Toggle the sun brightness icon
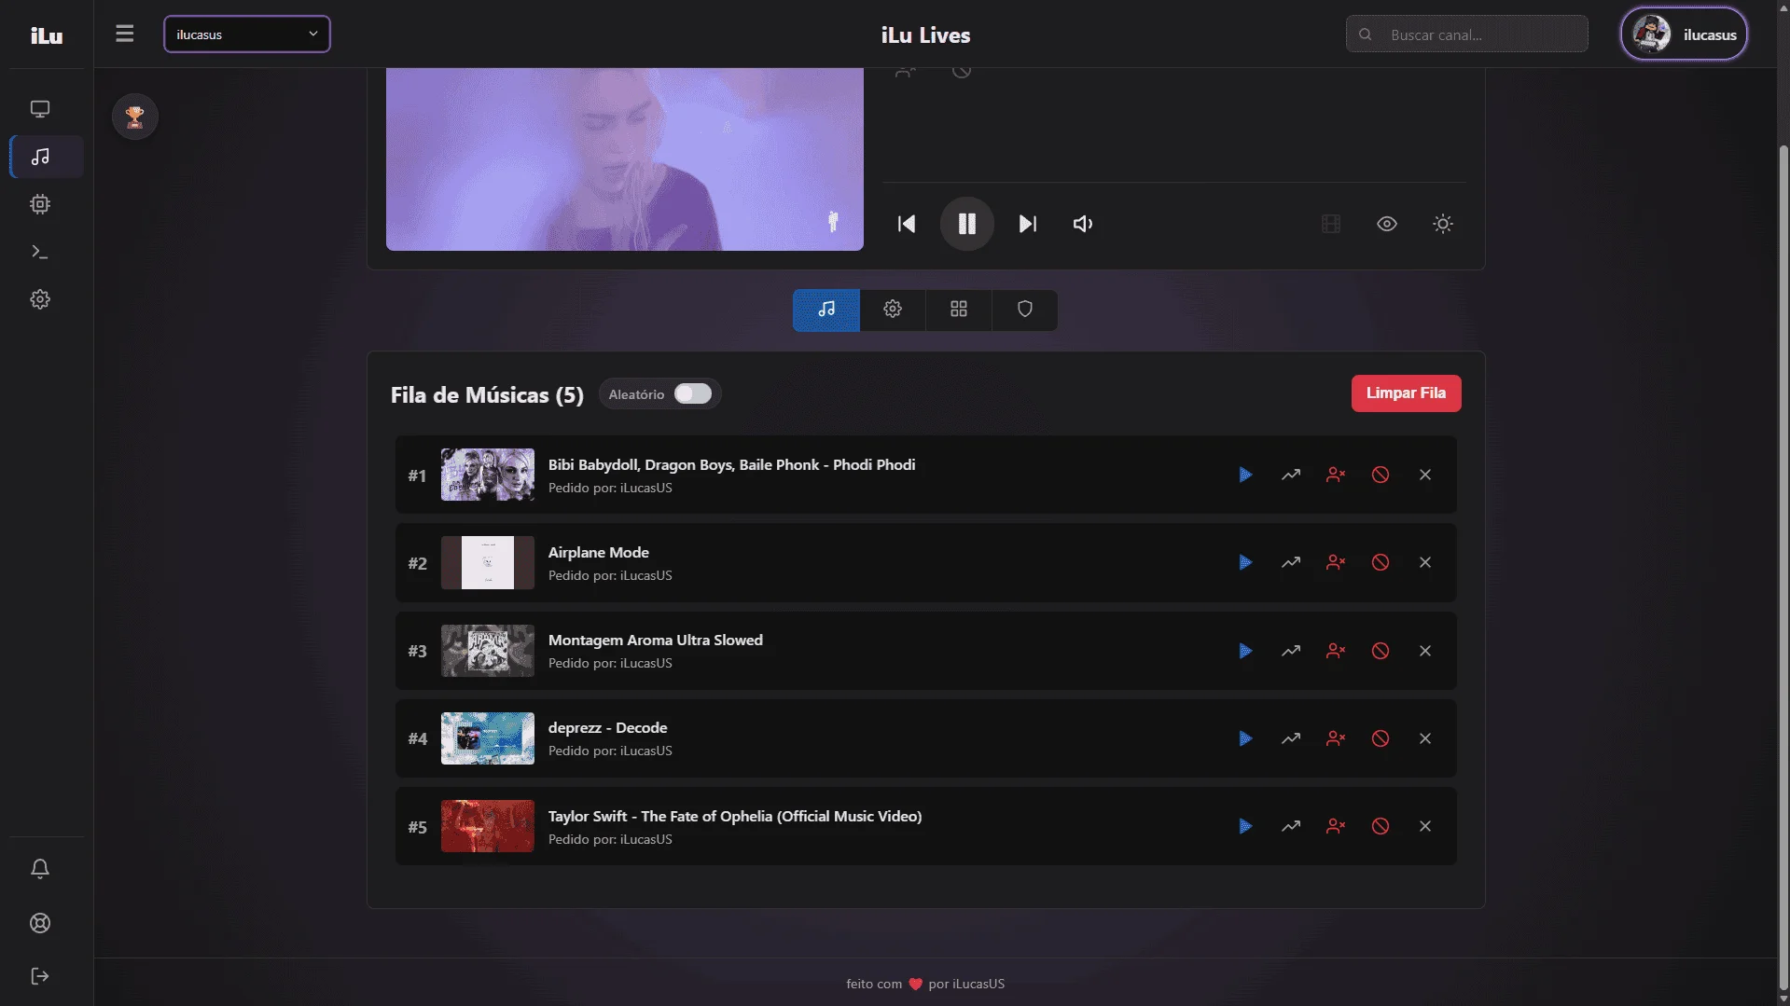The height and width of the screenshot is (1006, 1790). click(x=1443, y=224)
